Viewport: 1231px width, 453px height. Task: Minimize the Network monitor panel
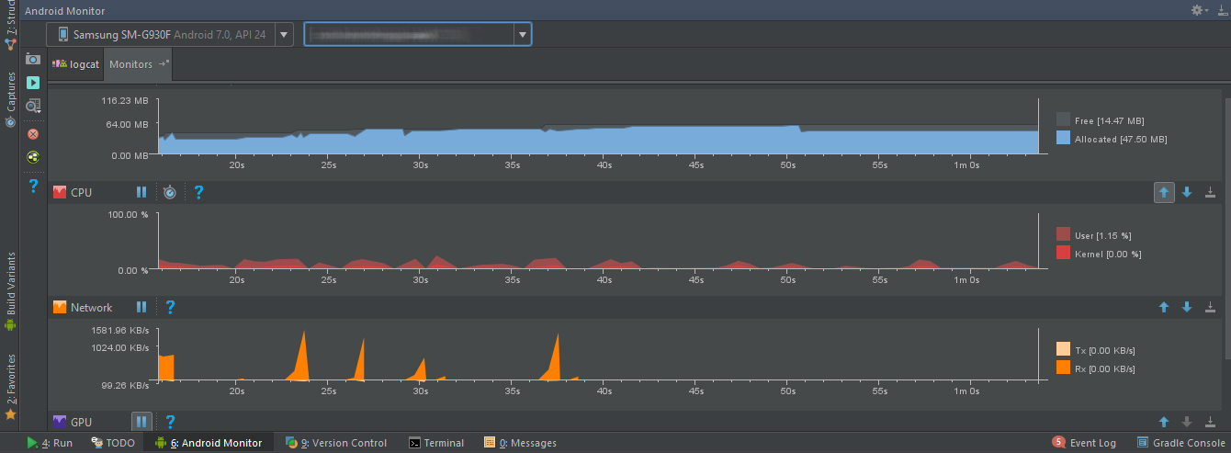pos(1210,307)
